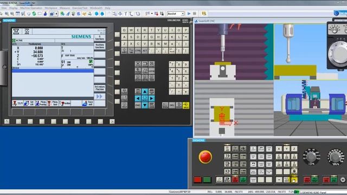Click the Q key on CNC keyboard
347x195 pixels.
click(x=124, y=30)
